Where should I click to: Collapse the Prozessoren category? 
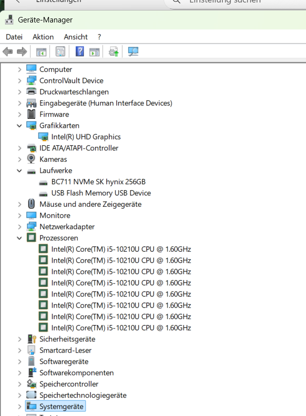(x=19, y=238)
